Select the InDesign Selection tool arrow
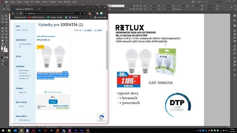Viewport: 237px width, 133px height. pyautogui.click(x=3, y=16)
